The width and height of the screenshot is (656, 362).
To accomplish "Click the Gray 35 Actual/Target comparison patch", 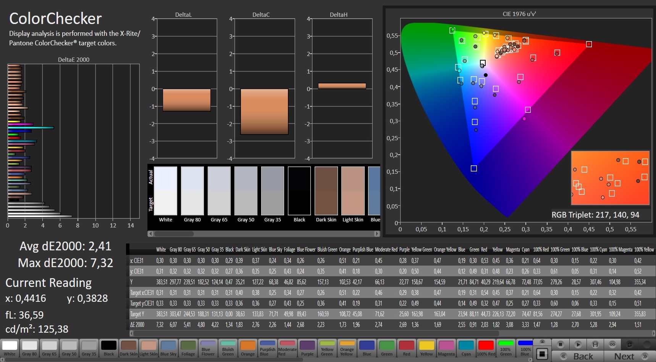I will [x=273, y=191].
